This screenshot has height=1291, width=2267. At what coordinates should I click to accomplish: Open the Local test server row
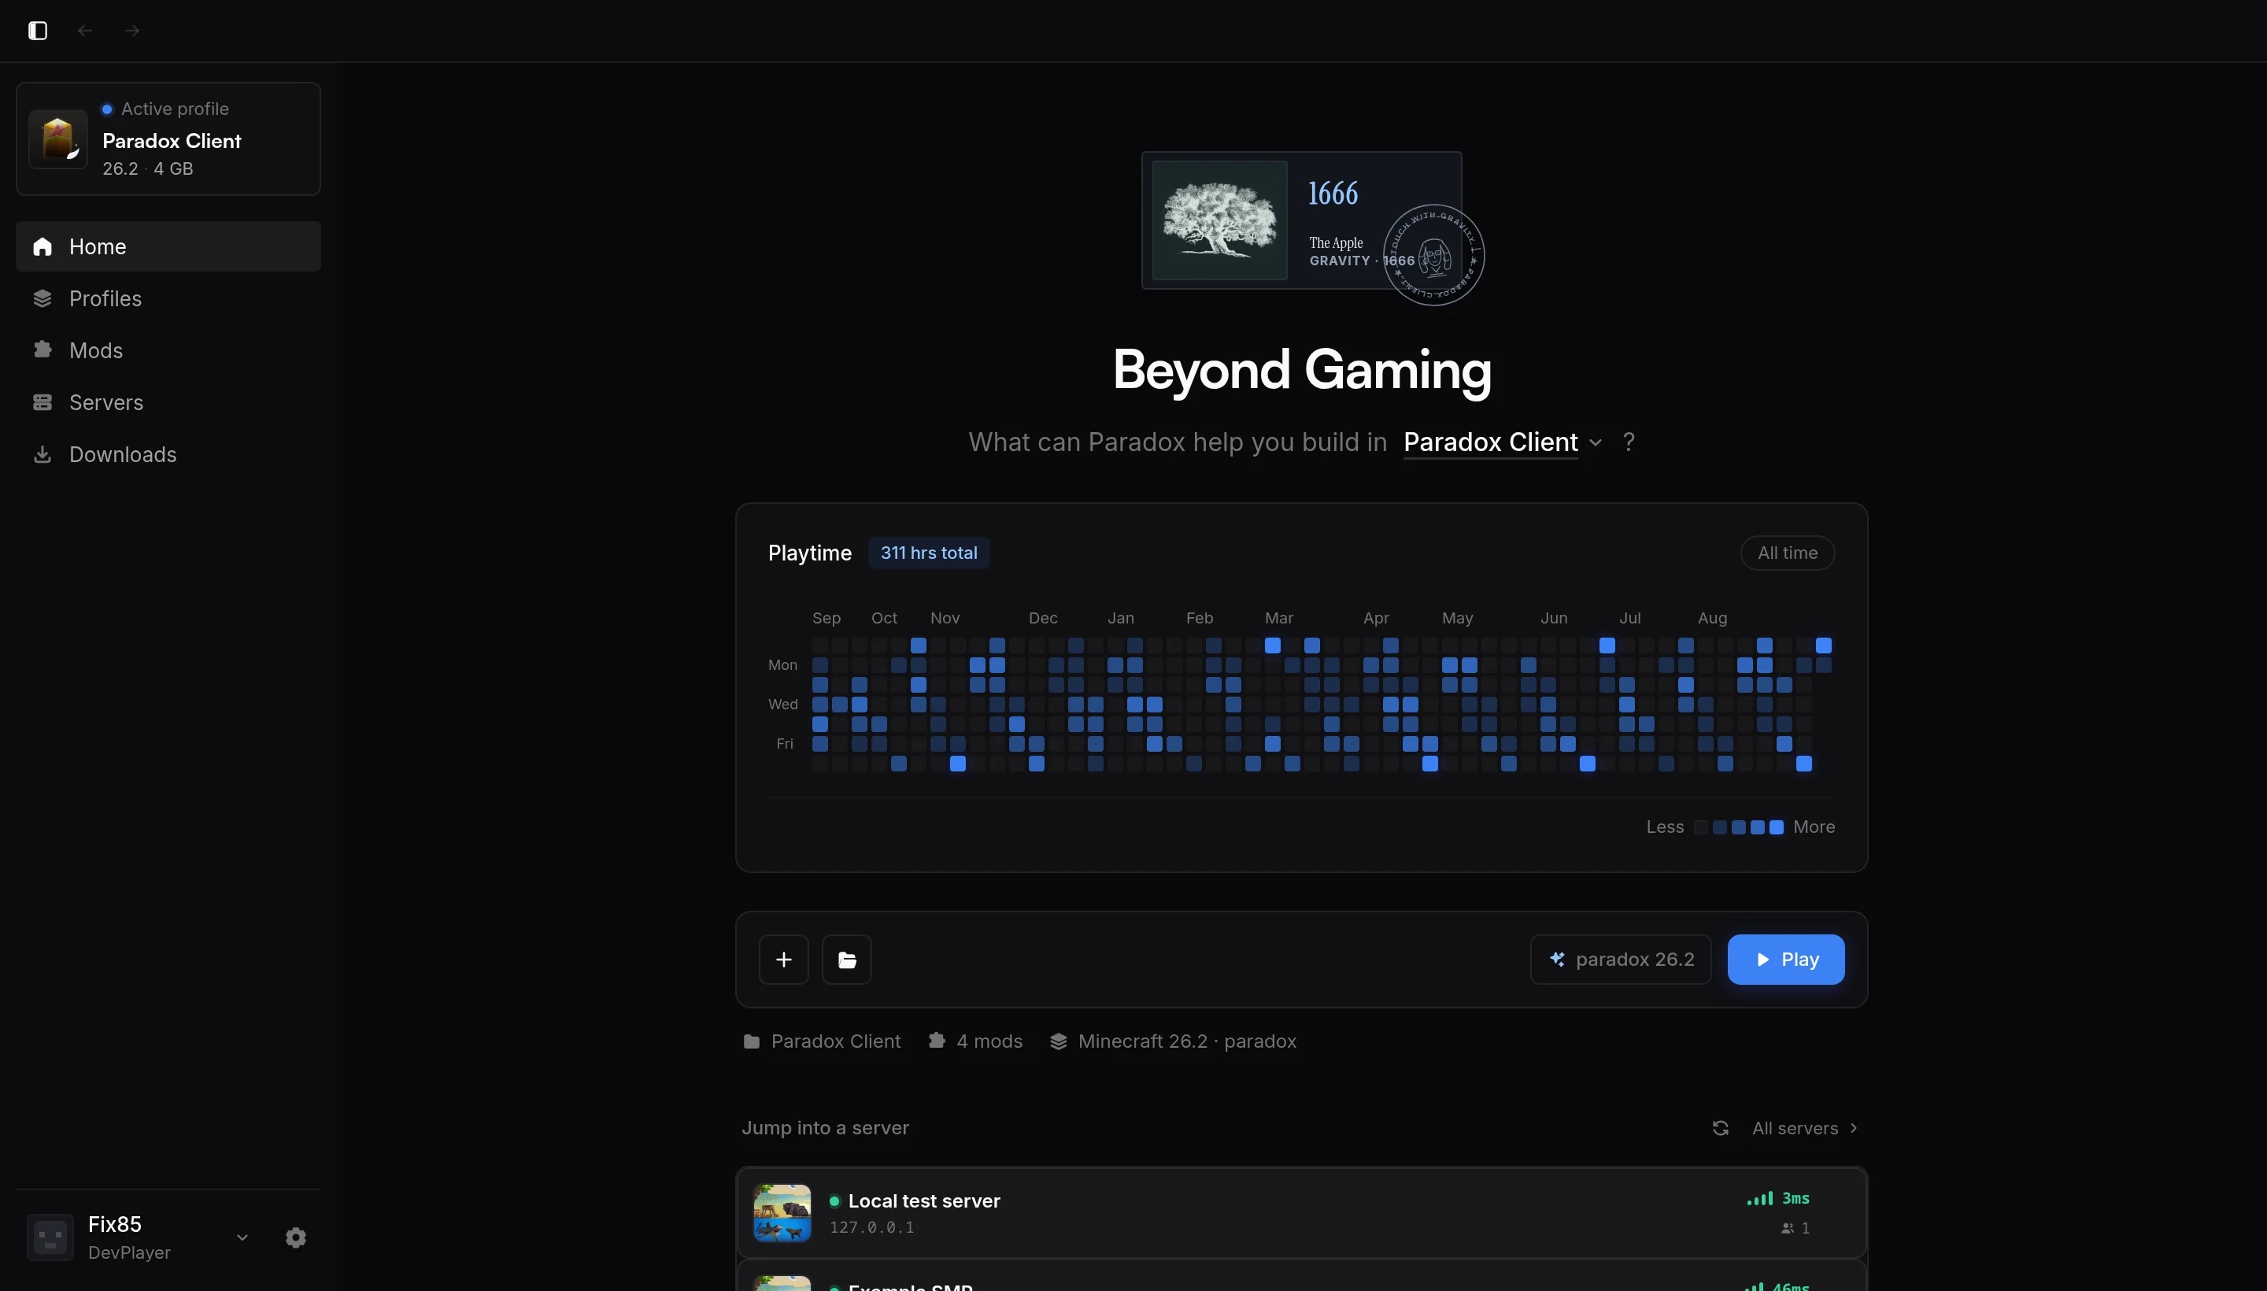[x=1301, y=1213]
